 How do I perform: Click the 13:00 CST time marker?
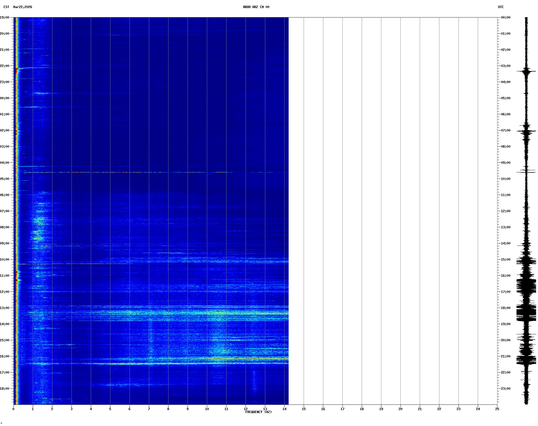pyautogui.click(x=5, y=308)
